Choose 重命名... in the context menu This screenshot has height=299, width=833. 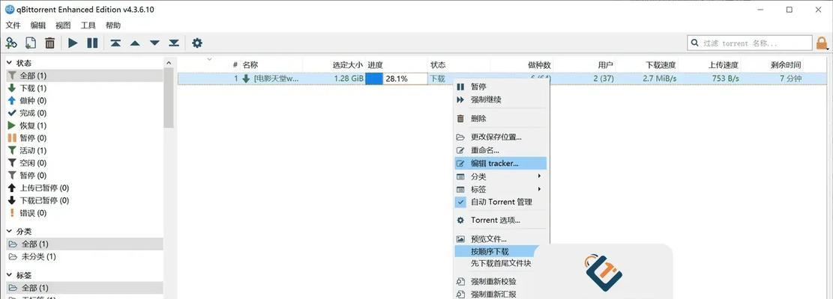pos(501,150)
